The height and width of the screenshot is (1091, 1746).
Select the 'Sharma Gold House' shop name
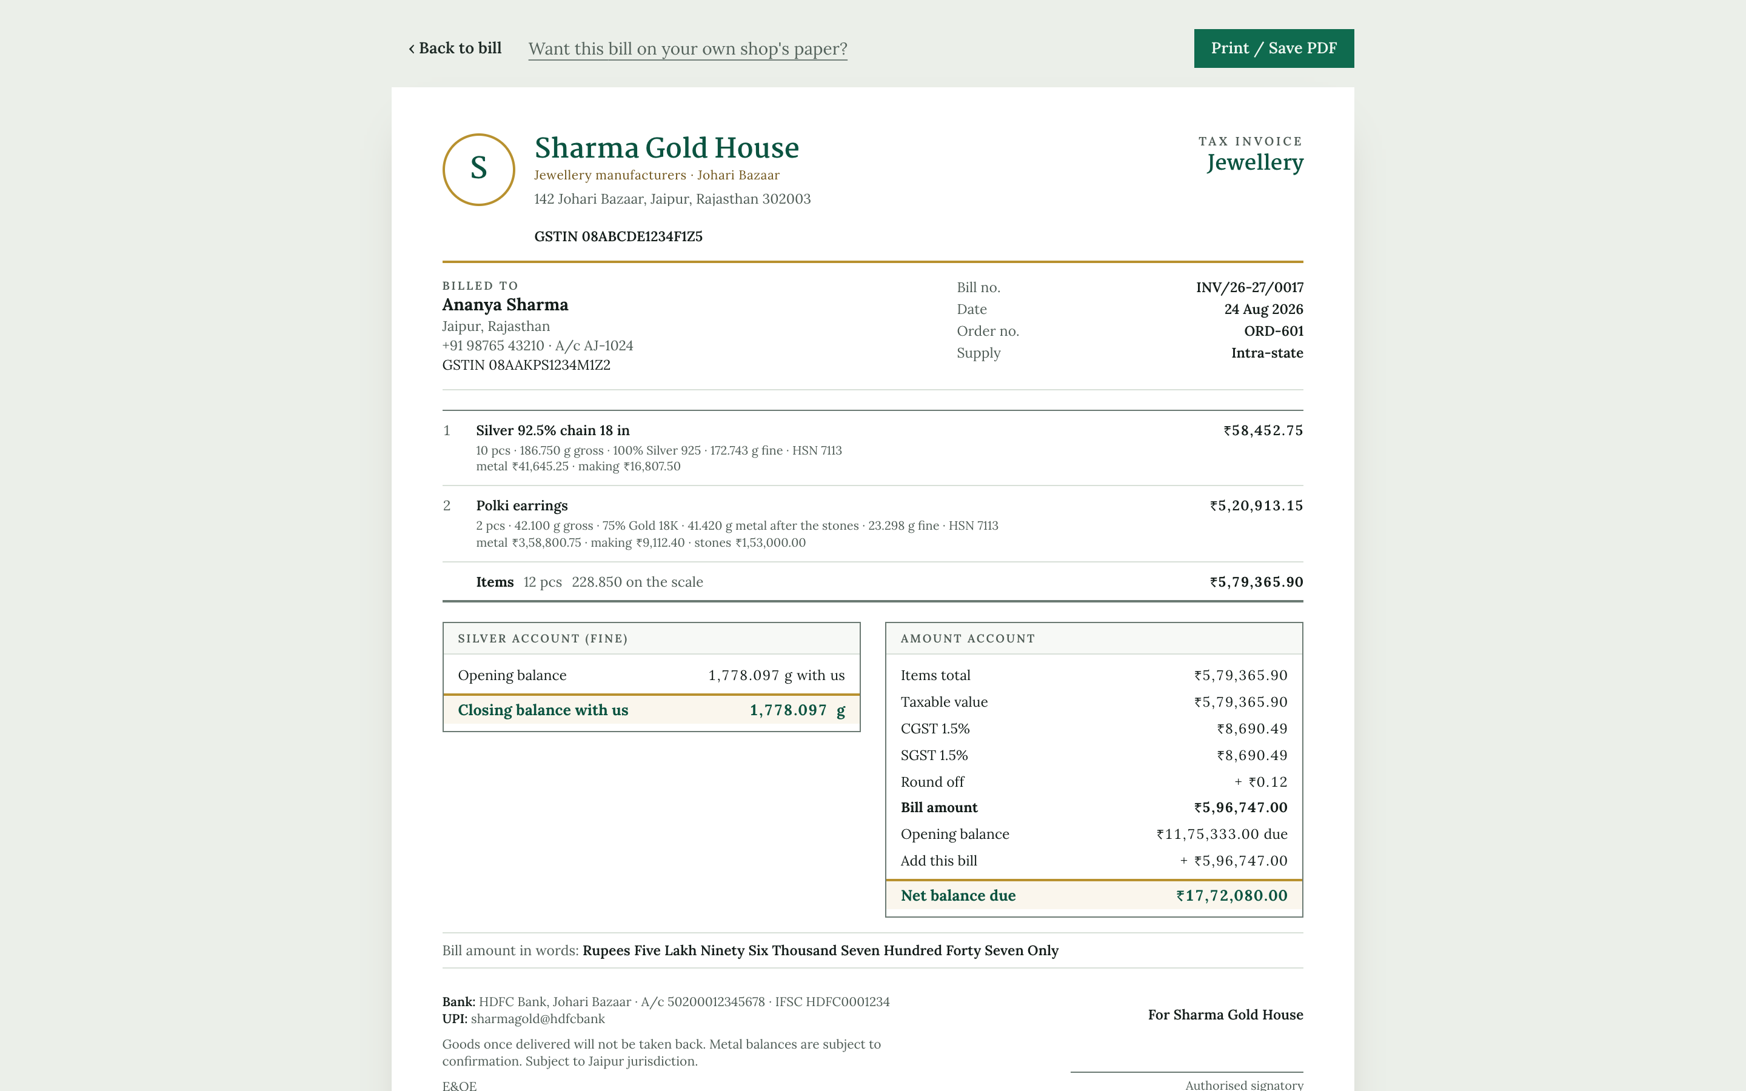(667, 148)
